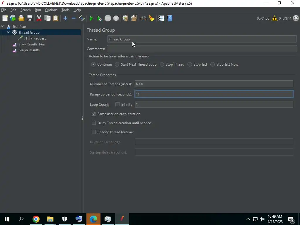
Task: Open the Templates icon in toolbar
Action: (x=13, y=18)
